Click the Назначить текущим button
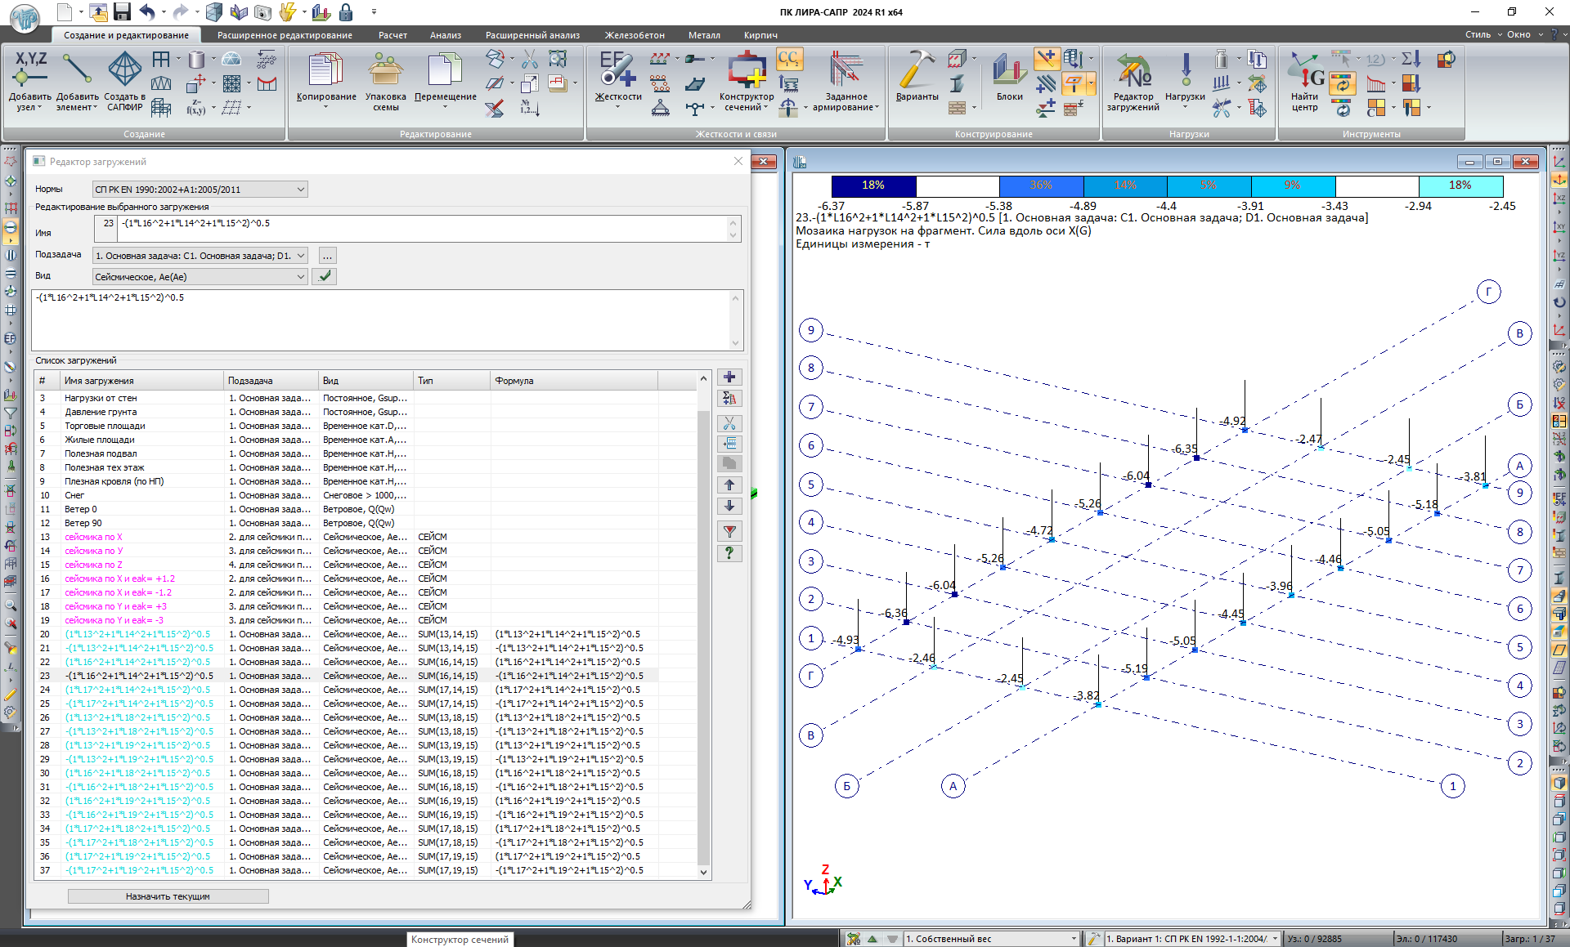This screenshot has width=1570, height=947. pyautogui.click(x=168, y=896)
